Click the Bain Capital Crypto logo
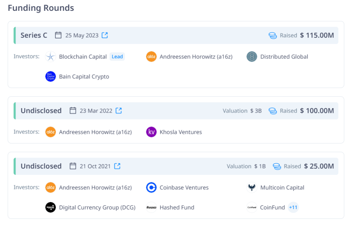353x230 pixels. click(50, 76)
